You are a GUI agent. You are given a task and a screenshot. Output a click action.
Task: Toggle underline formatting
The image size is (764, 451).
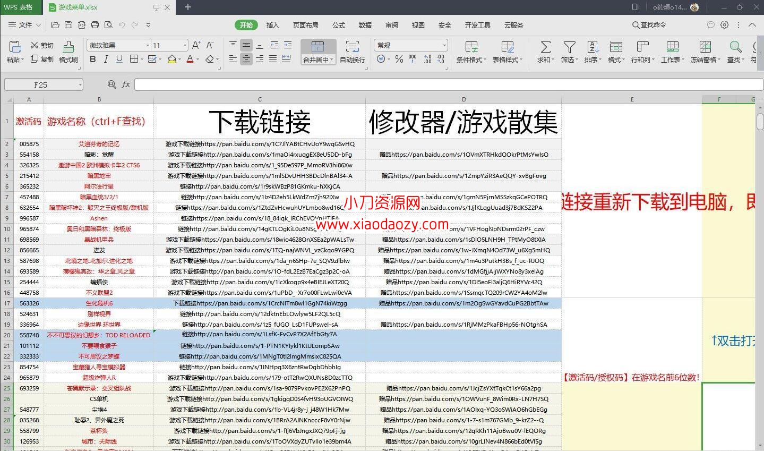pyautogui.click(x=119, y=59)
